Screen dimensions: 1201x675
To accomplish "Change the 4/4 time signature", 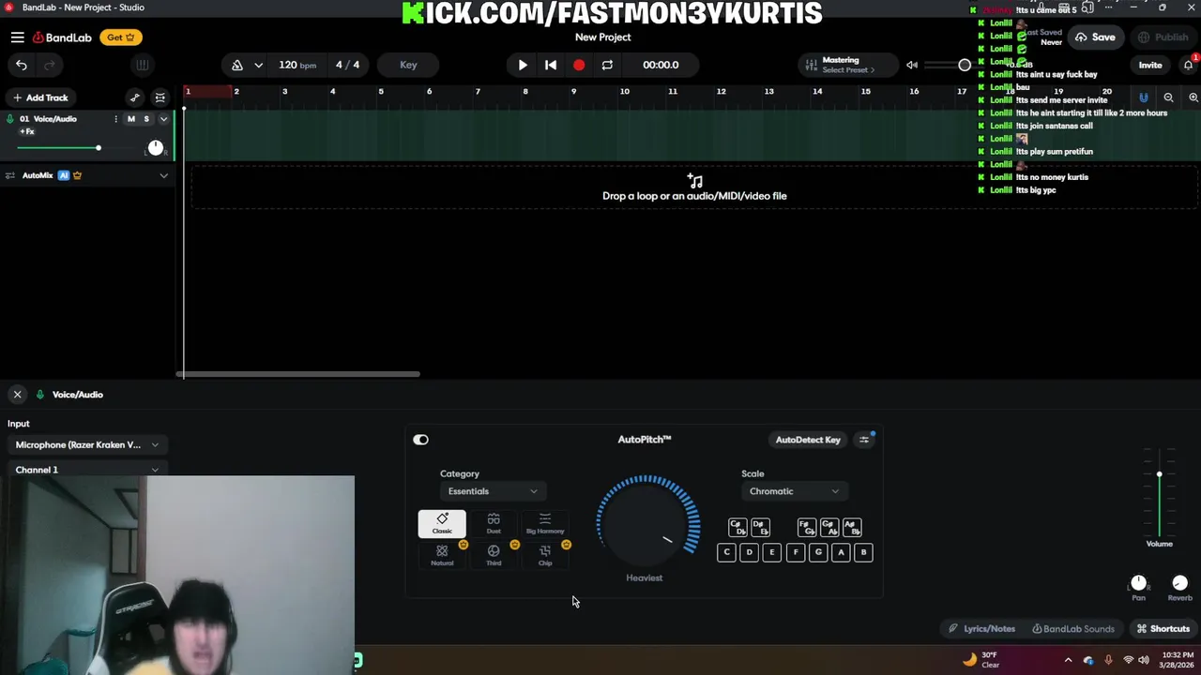I will pos(347,65).
